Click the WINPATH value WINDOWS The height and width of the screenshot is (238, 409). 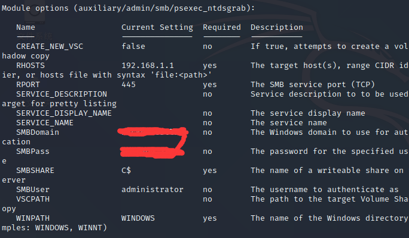point(138,218)
